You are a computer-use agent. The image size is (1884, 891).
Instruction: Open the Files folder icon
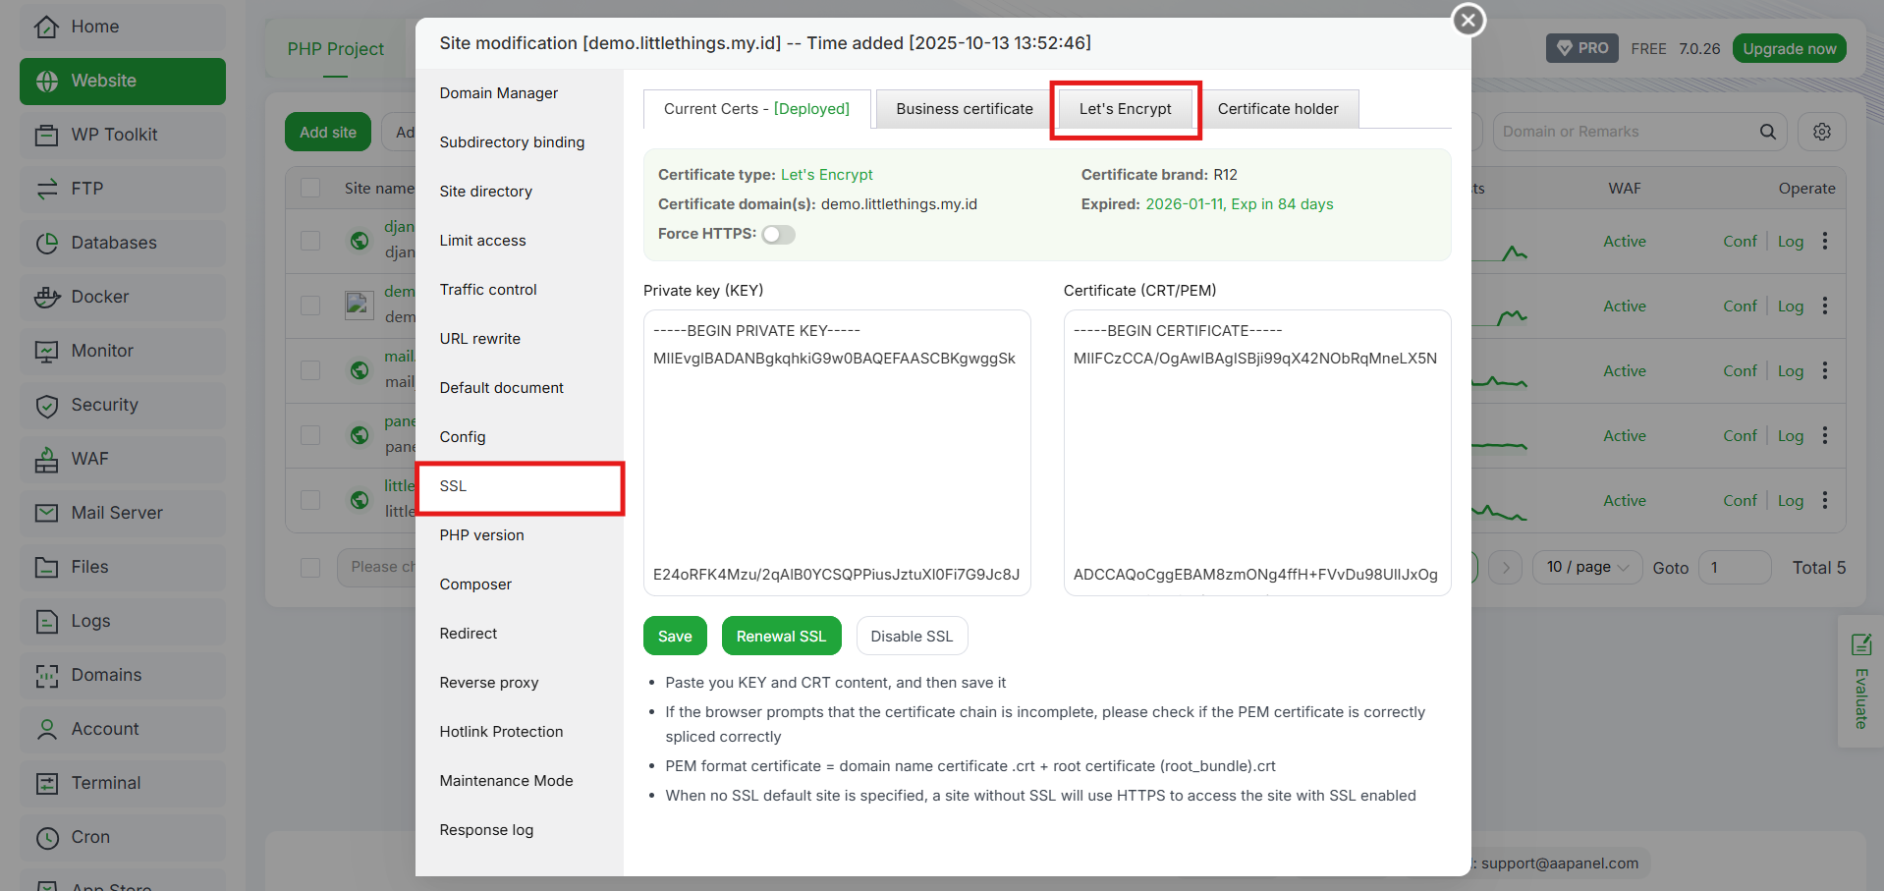point(46,567)
